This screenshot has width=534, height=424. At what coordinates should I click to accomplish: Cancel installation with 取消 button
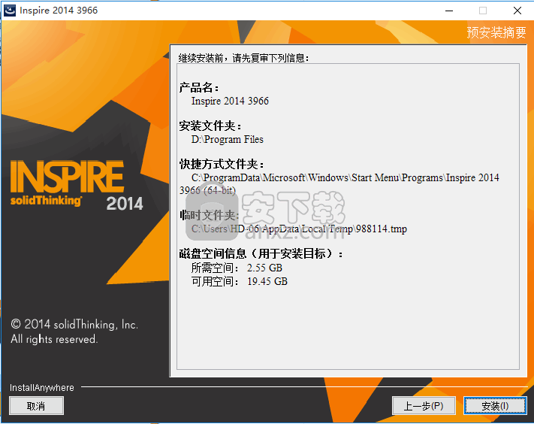(x=36, y=406)
